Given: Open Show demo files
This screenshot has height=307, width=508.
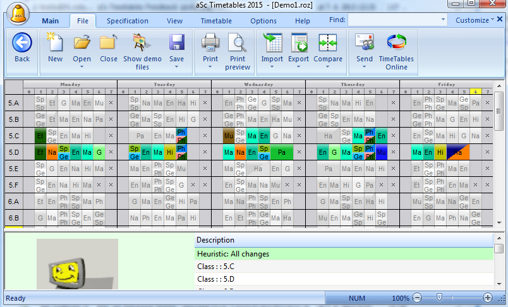Looking at the screenshot, I should [x=142, y=43].
